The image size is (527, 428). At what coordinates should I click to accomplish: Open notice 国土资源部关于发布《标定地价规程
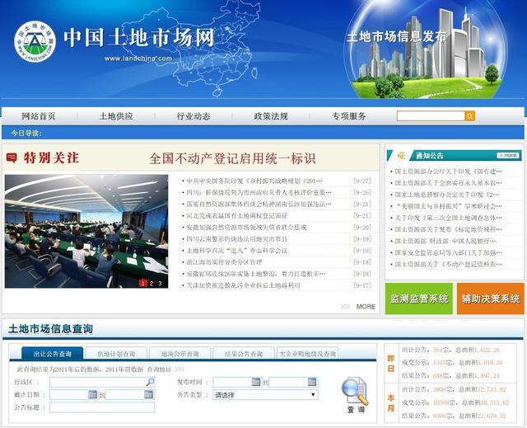click(x=448, y=229)
